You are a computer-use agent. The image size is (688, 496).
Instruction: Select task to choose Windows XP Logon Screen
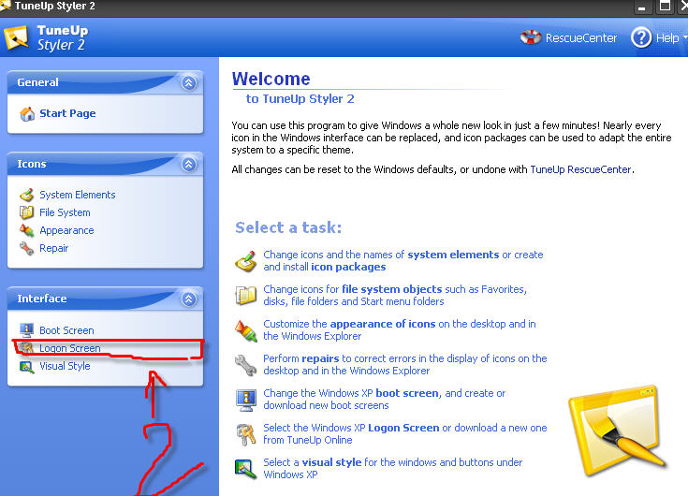pos(405,433)
